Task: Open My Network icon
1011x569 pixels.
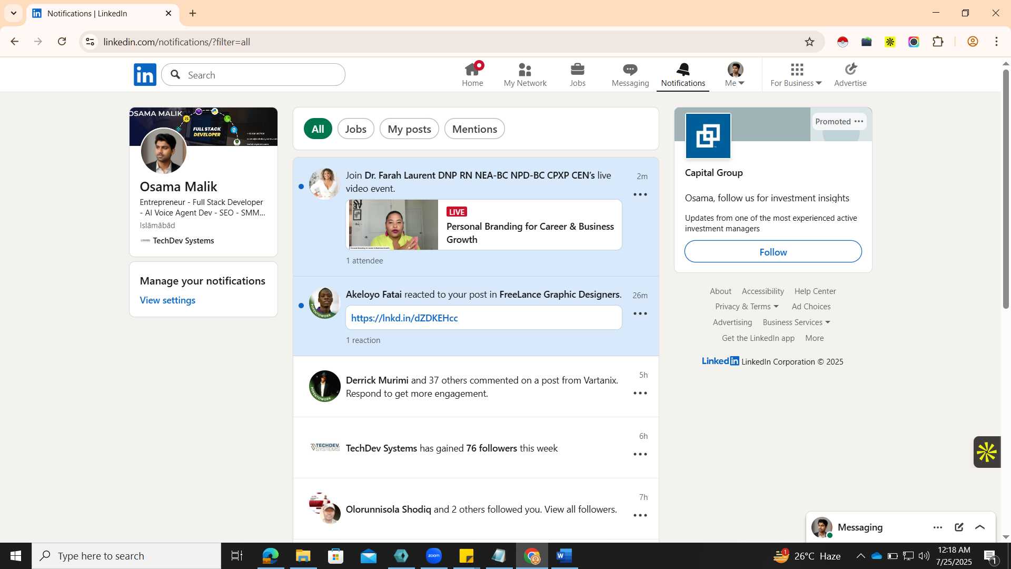Action: [525, 75]
